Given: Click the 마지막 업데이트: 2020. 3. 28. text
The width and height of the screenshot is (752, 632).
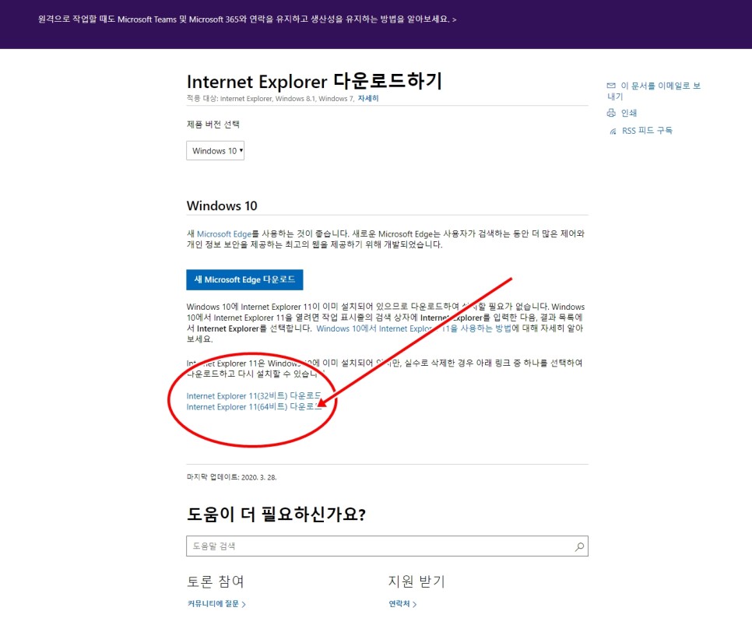Looking at the screenshot, I should coord(232,477).
